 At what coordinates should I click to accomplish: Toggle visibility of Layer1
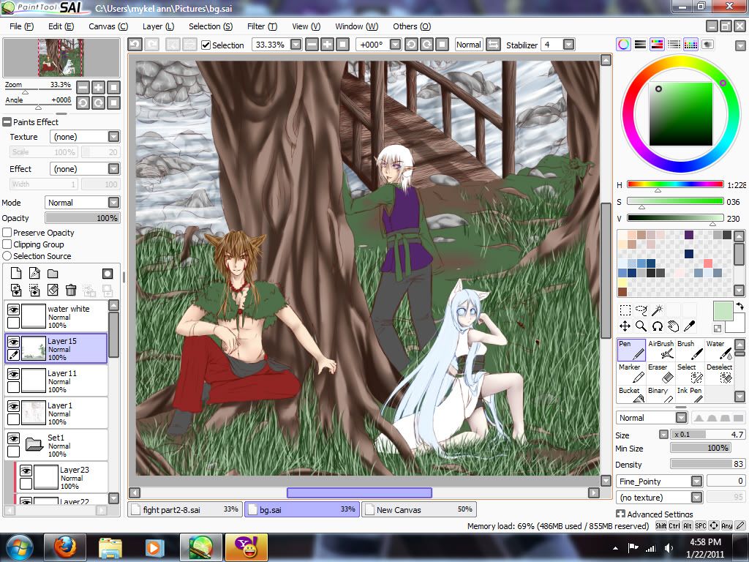click(13, 406)
